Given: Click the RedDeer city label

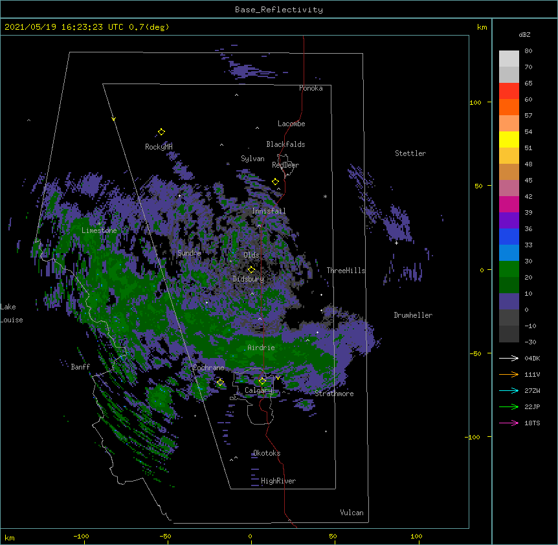Looking at the screenshot, I should coord(285,165).
